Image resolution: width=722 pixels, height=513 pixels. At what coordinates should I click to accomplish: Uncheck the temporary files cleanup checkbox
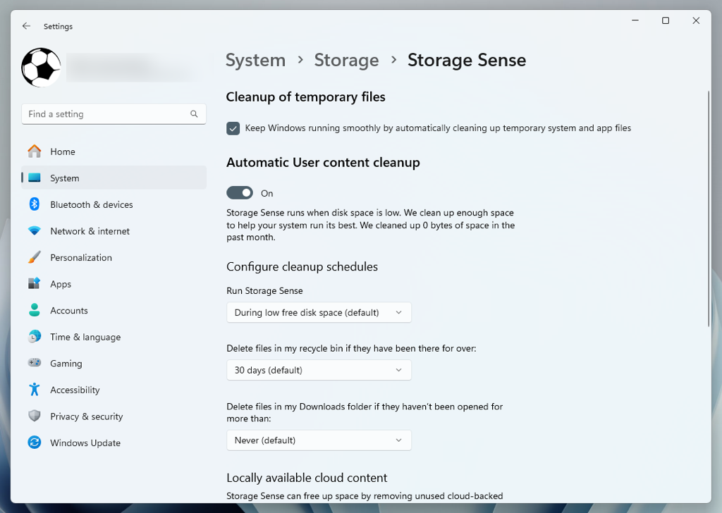tap(233, 128)
